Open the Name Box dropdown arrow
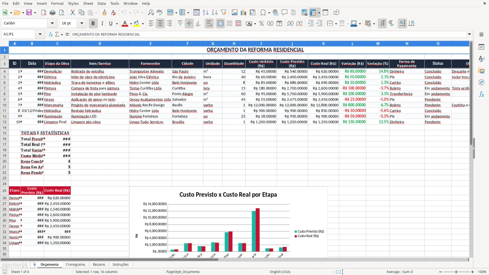Viewport: 489px width, 275px height. point(40,34)
